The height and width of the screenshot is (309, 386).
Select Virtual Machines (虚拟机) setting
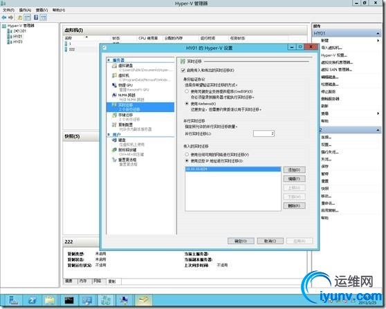(x=140, y=77)
